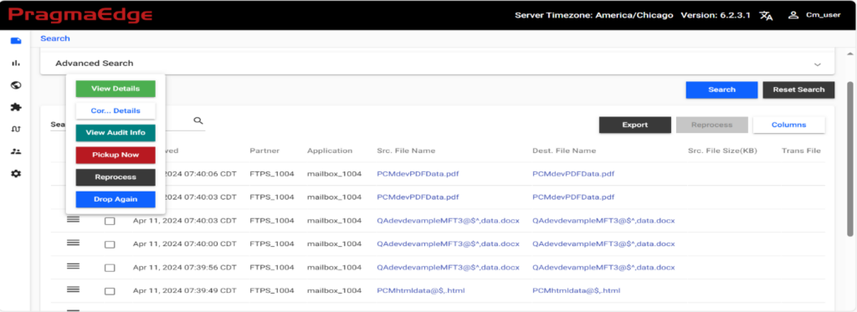Select the globe icon in sidebar
Screen dimensions: 857x312
(16, 84)
